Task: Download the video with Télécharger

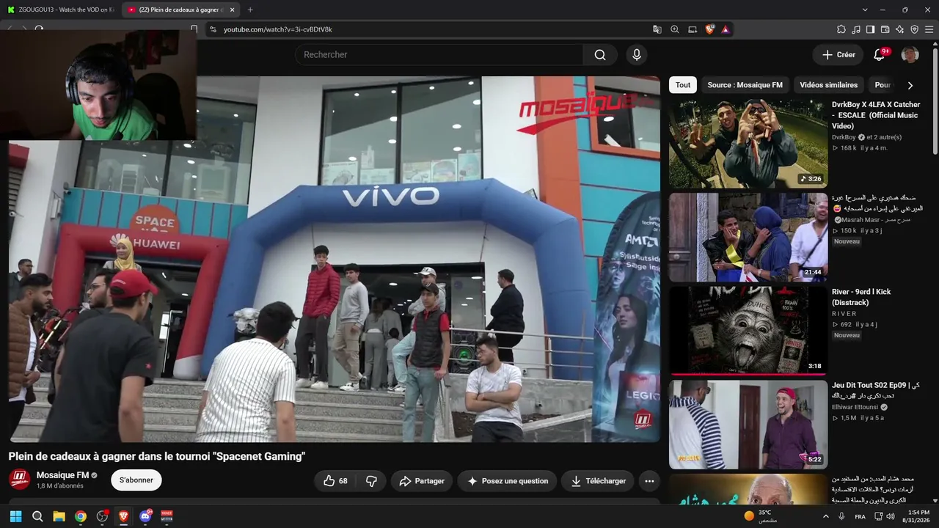Action: click(598, 481)
